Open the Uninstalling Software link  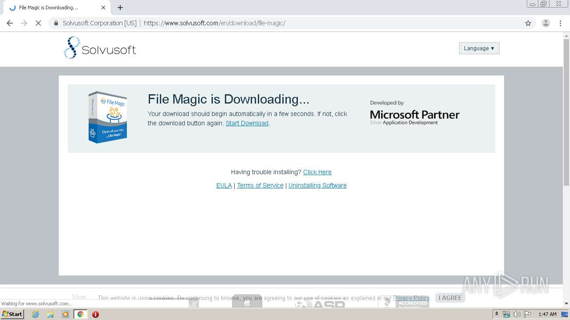(318, 185)
